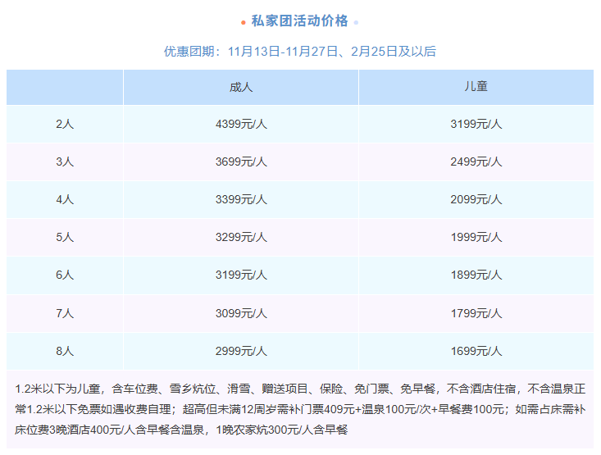Click the 3399元/人 adult price cell
Image resolution: width=601 pixels, height=455 pixels.
pyautogui.click(x=240, y=199)
